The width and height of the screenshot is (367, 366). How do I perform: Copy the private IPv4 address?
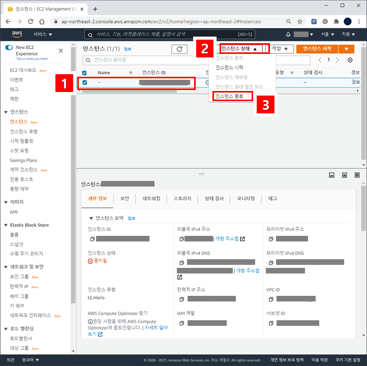pyautogui.click(x=271, y=239)
